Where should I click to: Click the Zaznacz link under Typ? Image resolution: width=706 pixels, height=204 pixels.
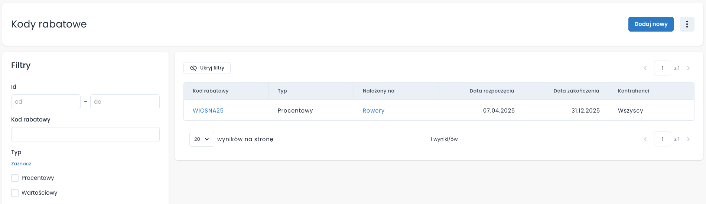(21, 164)
